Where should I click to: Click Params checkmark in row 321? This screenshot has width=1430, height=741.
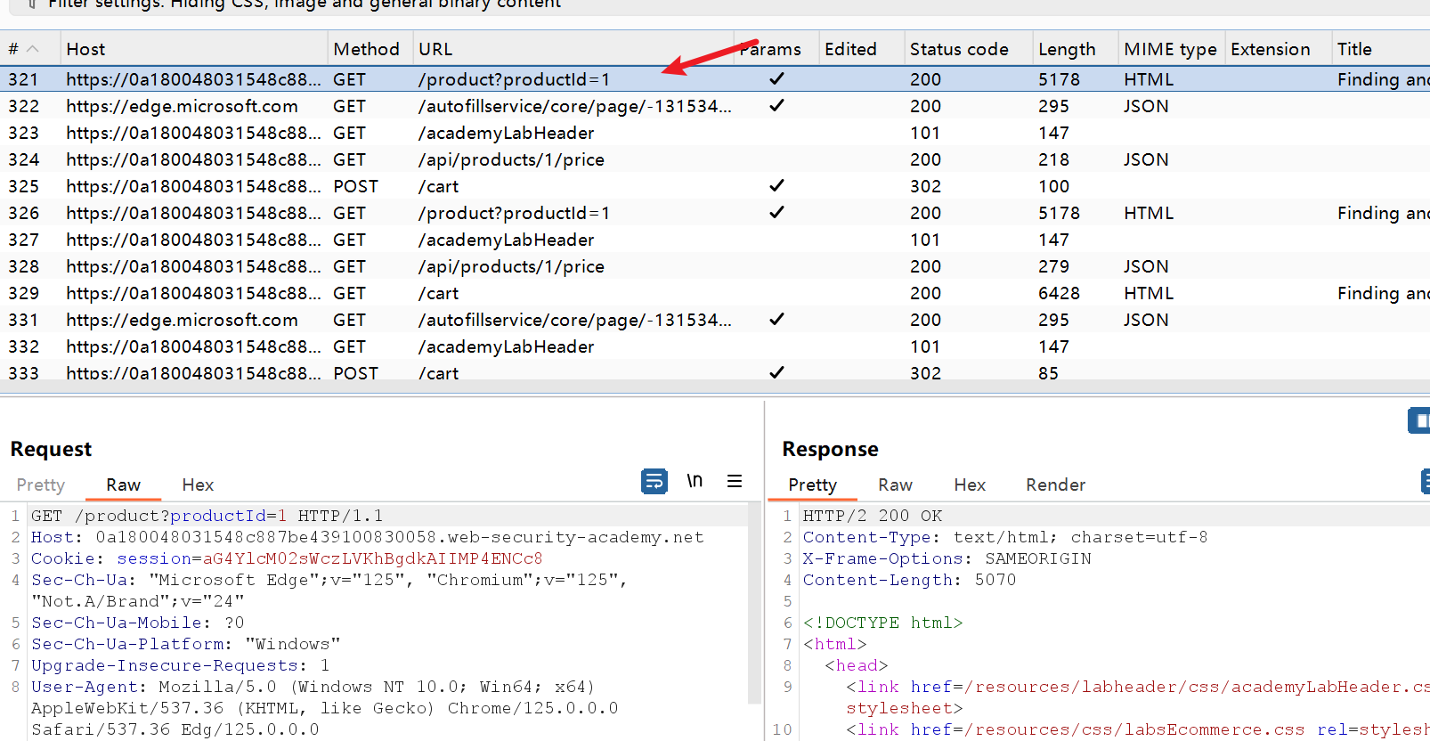[x=776, y=78]
